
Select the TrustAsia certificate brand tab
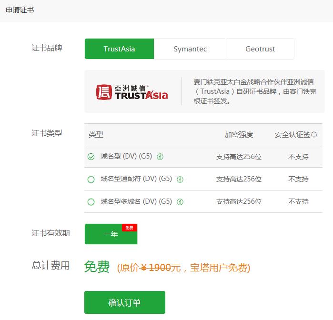point(119,49)
